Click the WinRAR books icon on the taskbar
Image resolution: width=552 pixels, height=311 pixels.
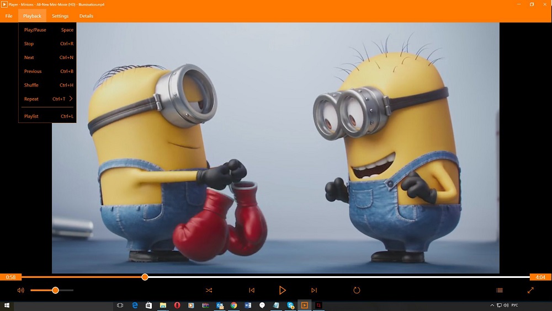tap(205, 305)
